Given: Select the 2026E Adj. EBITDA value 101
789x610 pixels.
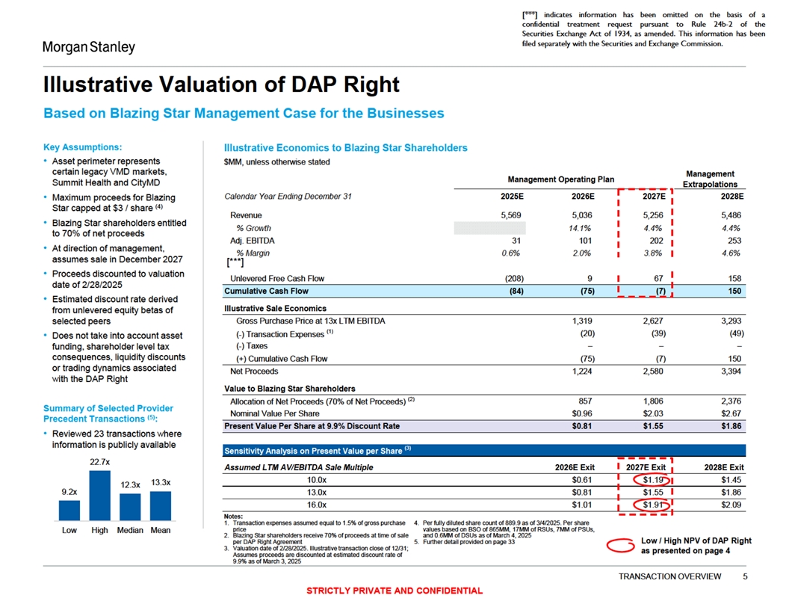Looking at the screenshot, I should point(585,241).
